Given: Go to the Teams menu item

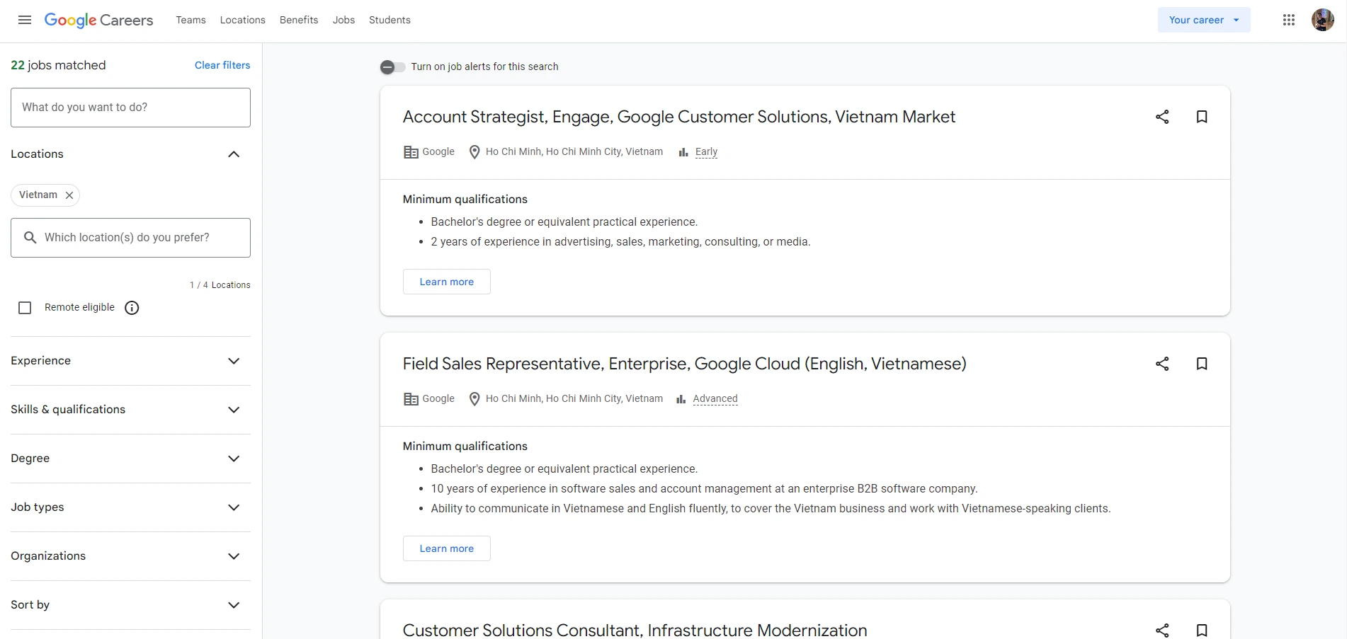Looking at the screenshot, I should coord(191,20).
